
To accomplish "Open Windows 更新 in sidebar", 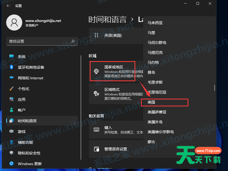I will coord(42,163).
